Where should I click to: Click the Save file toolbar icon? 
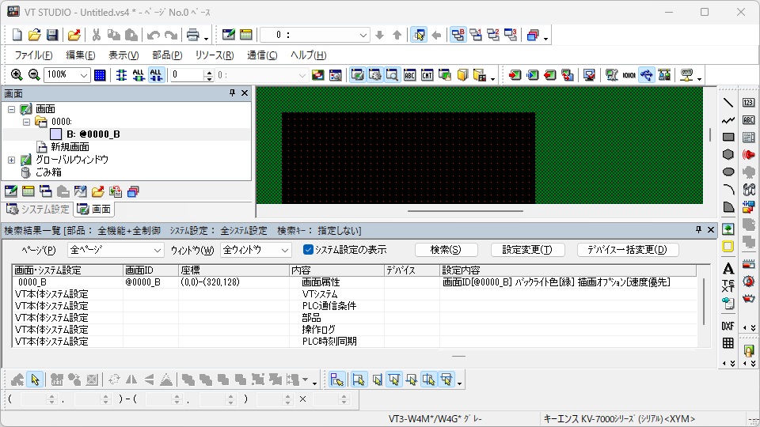[x=52, y=35]
